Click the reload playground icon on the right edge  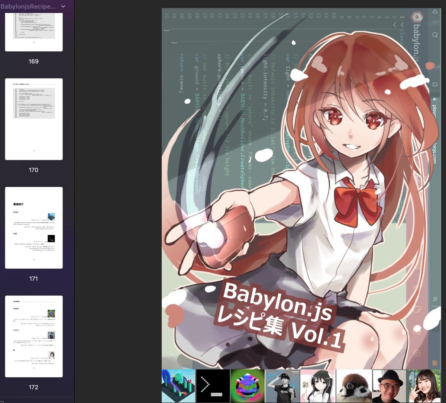pos(434,35)
